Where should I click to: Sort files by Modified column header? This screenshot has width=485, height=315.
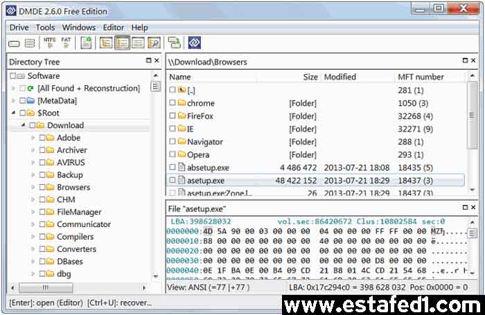(340, 77)
